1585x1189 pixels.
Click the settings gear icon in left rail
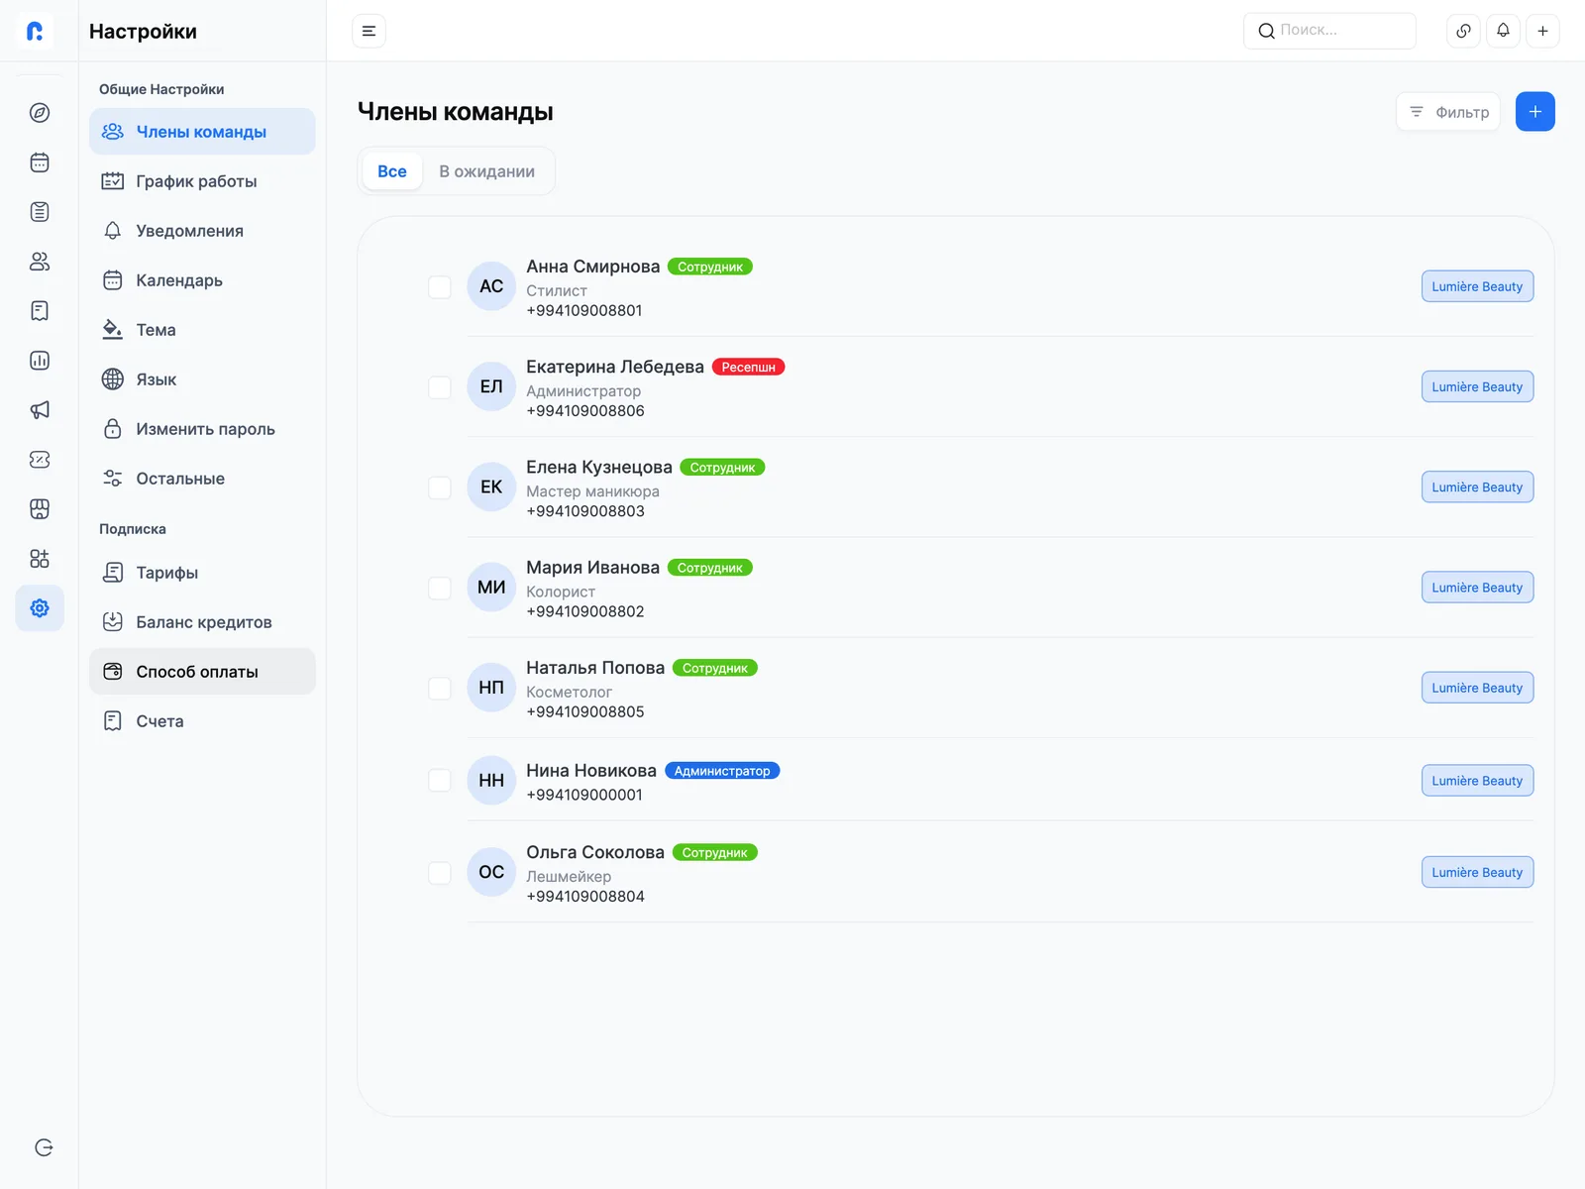tap(40, 608)
